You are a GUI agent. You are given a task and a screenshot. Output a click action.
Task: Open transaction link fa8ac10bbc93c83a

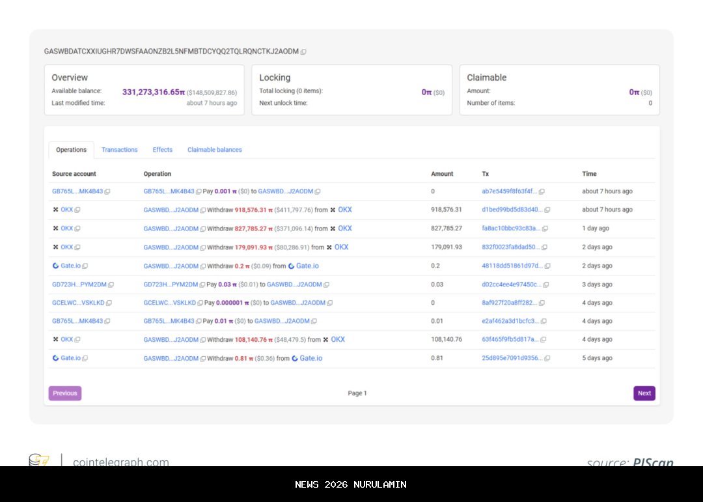(x=510, y=229)
